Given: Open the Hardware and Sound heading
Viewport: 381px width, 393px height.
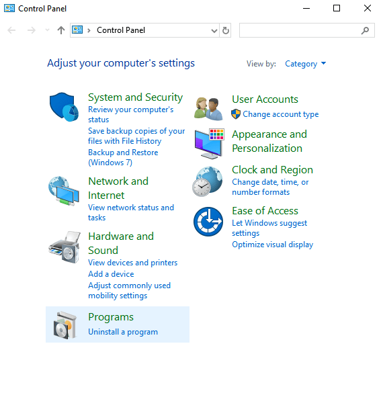Looking at the screenshot, I should (x=121, y=243).
